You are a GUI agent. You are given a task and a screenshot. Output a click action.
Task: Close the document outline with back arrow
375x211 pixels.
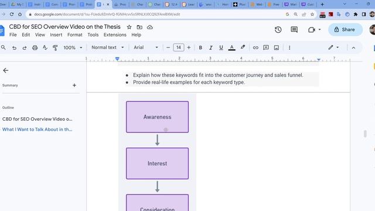point(6,70)
